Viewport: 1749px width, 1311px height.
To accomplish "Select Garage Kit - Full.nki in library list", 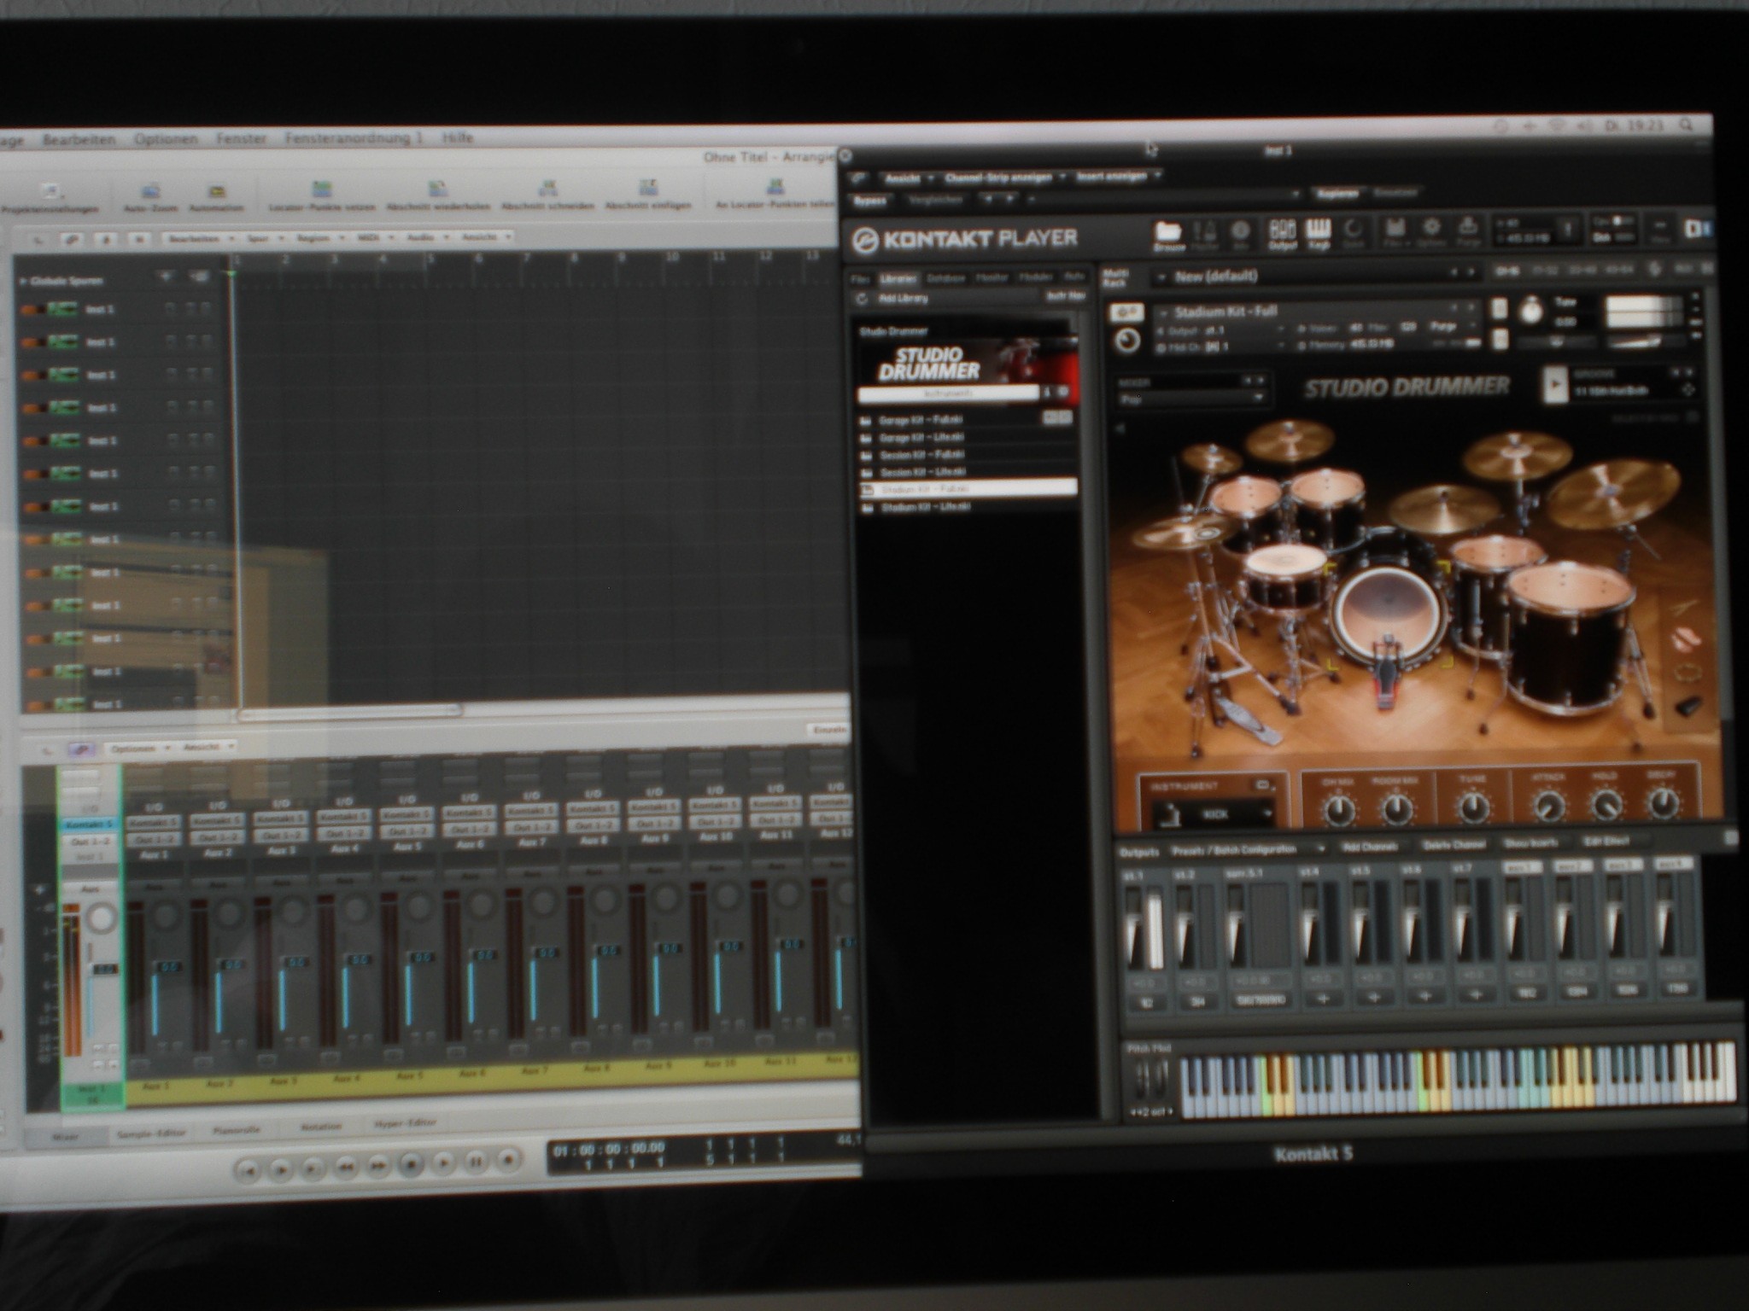I will [921, 420].
